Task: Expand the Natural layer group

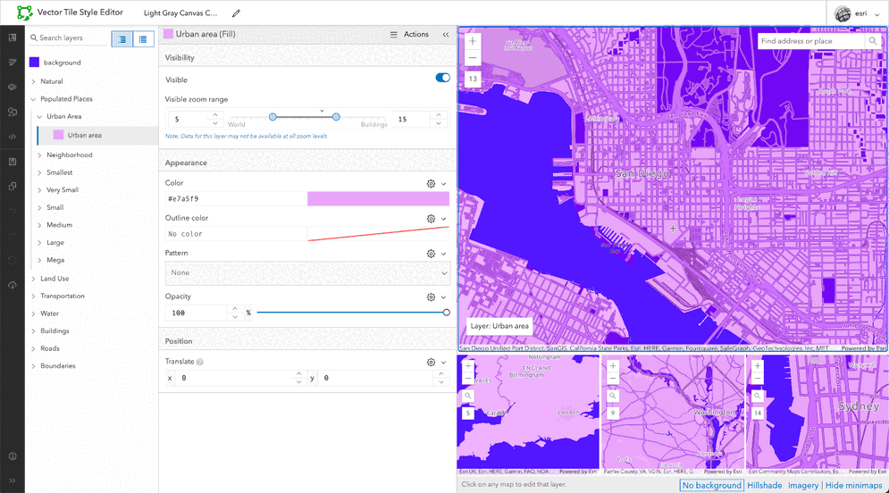Action: coord(33,81)
